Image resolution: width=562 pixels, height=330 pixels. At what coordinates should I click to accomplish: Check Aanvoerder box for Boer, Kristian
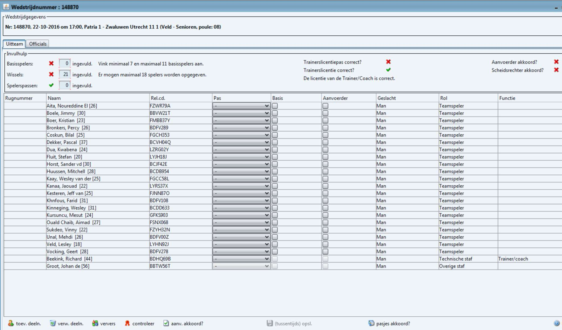(325, 120)
